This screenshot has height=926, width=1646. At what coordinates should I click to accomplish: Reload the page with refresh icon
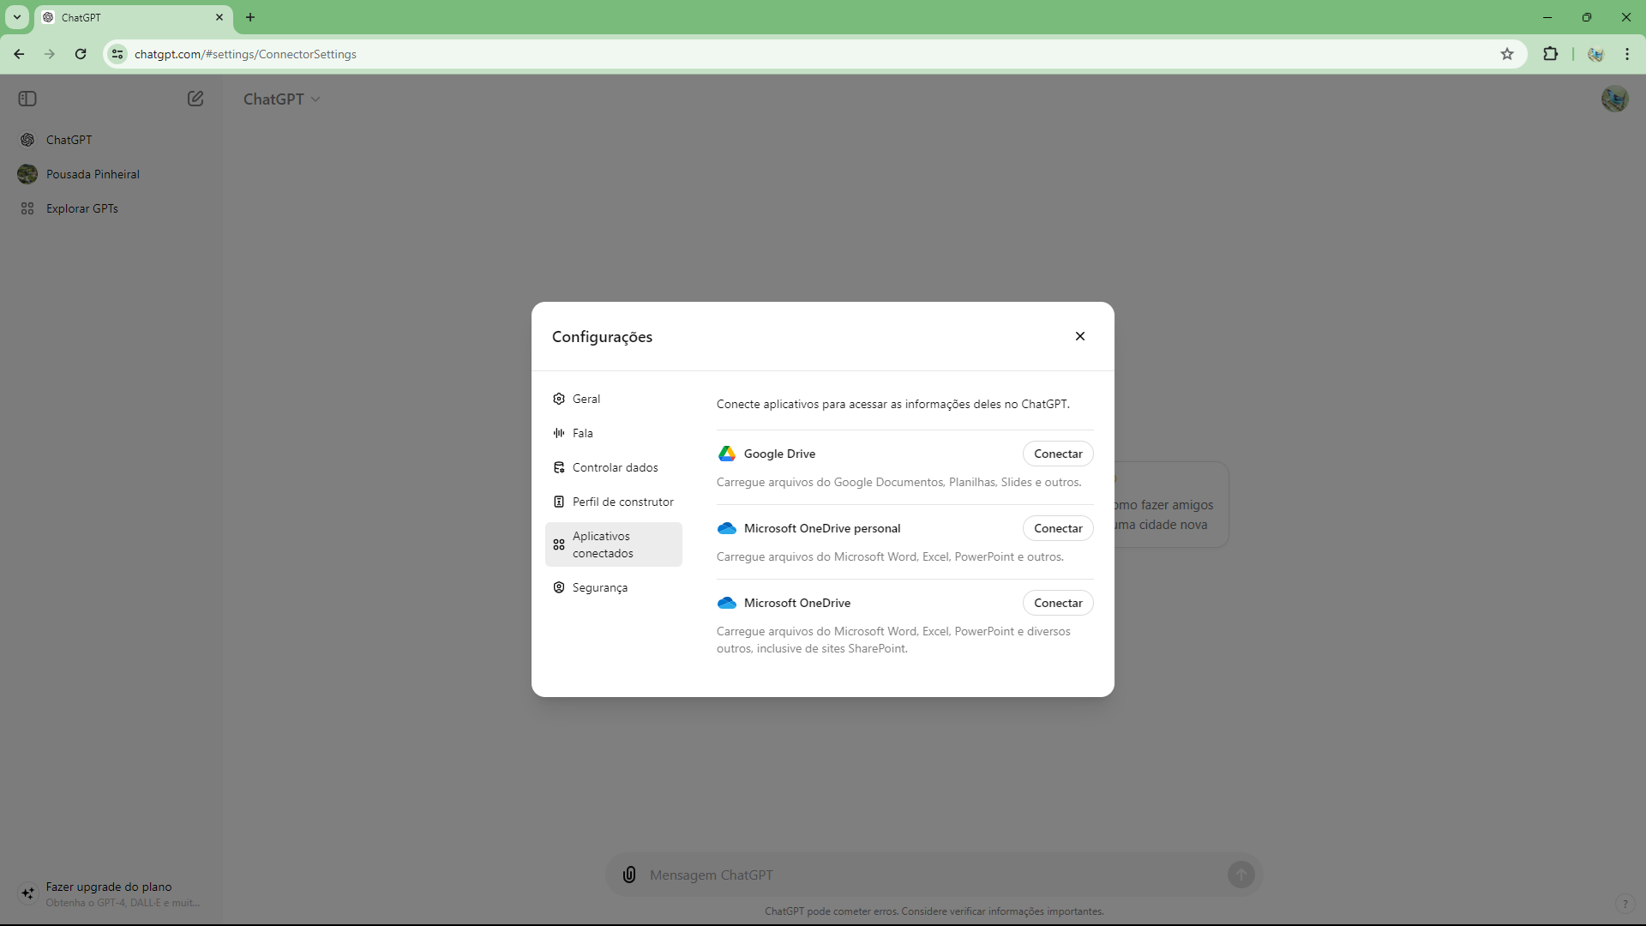(81, 54)
